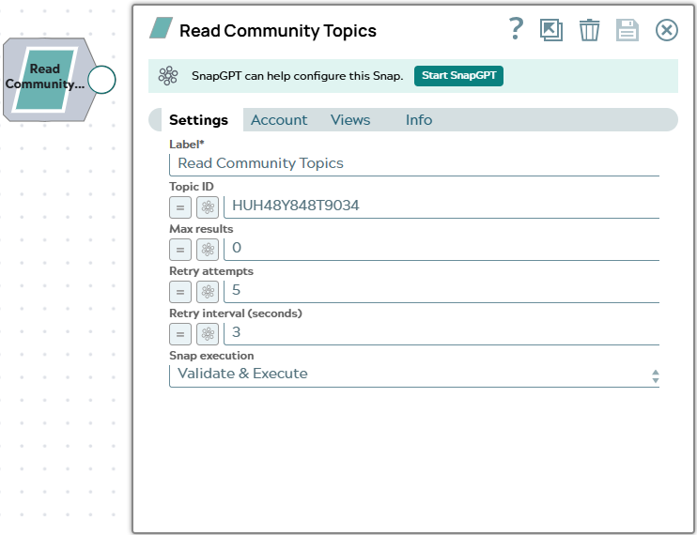Click the Retry interval input field
697x535 pixels.
441,333
